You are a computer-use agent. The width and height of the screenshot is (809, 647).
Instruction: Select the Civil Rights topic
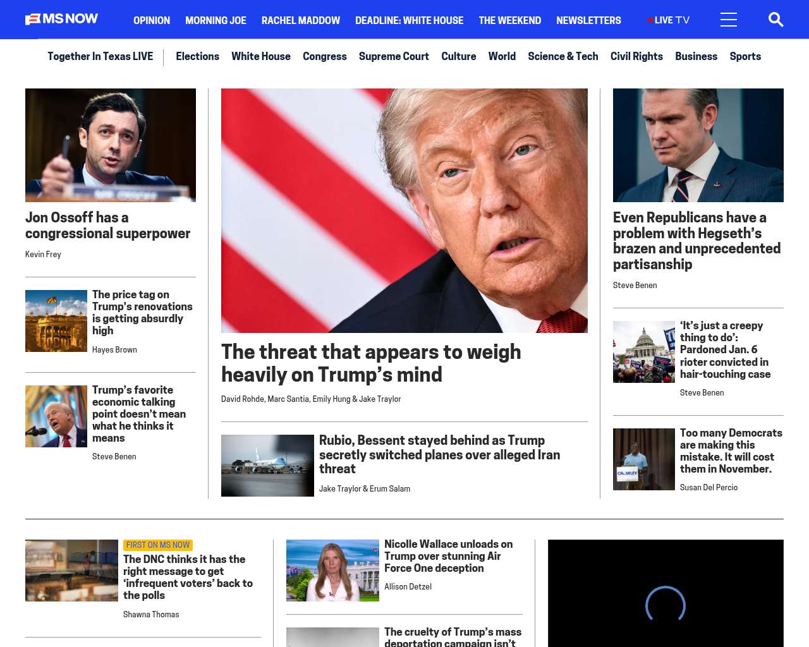[636, 56]
